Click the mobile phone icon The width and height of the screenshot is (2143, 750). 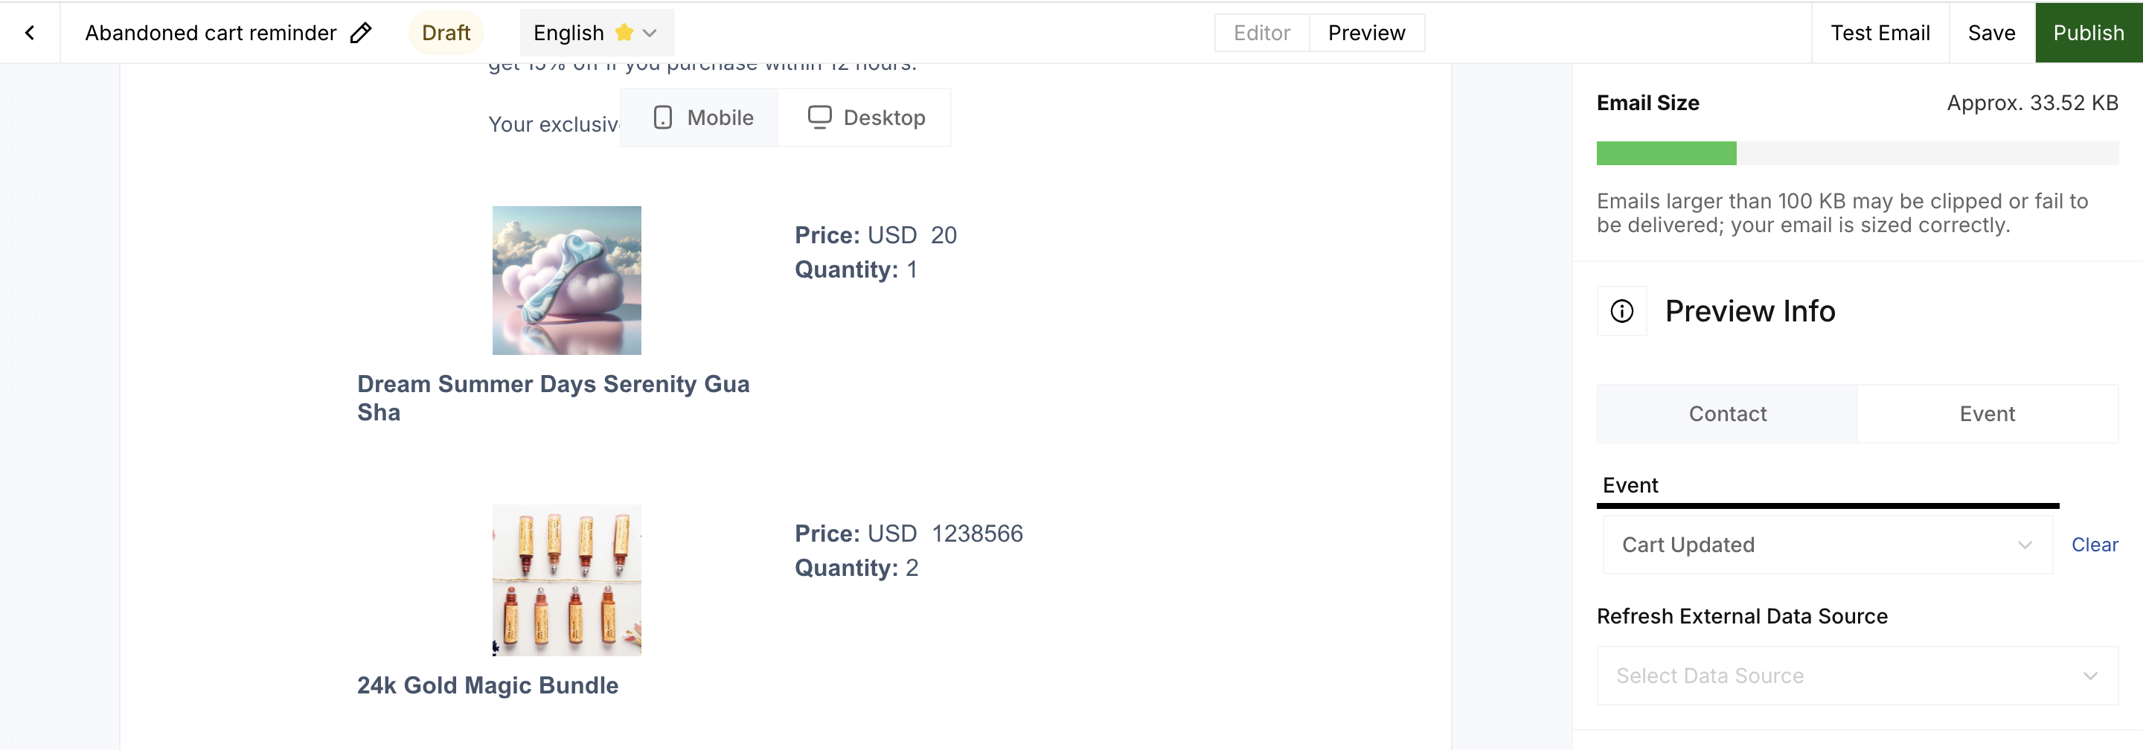(x=662, y=118)
